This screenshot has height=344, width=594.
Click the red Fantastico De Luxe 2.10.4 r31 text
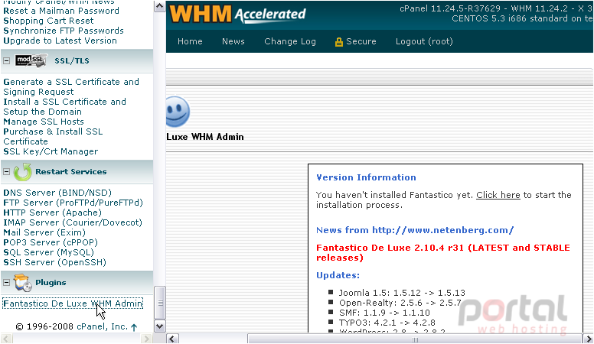click(443, 252)
